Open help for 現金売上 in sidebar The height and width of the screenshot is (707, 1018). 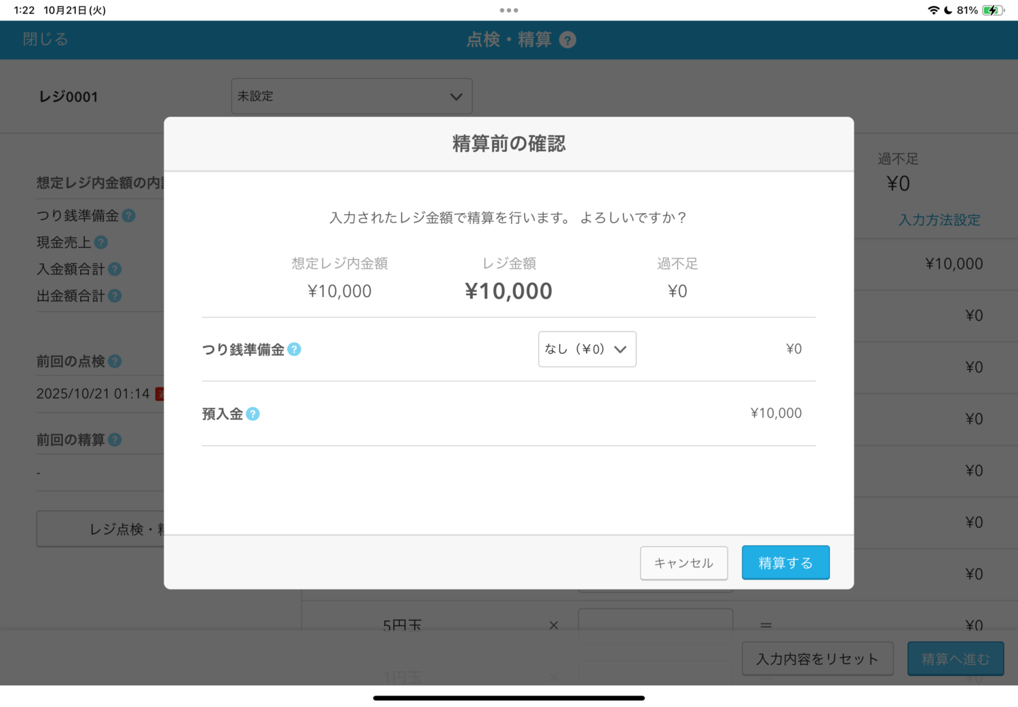click(x=101, y=242)
